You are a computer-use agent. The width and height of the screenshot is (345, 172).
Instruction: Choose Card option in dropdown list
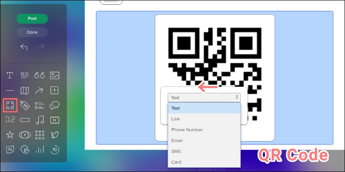coord(204,163)
